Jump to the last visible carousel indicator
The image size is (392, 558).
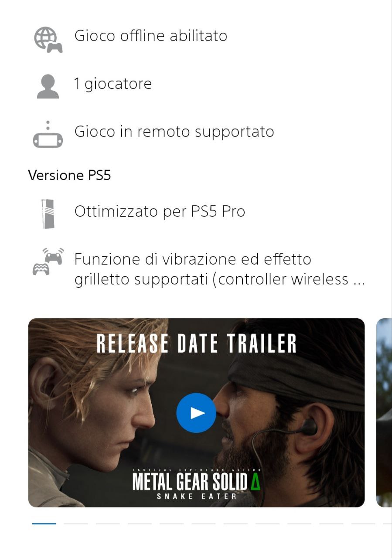click(x=387, y=523)
